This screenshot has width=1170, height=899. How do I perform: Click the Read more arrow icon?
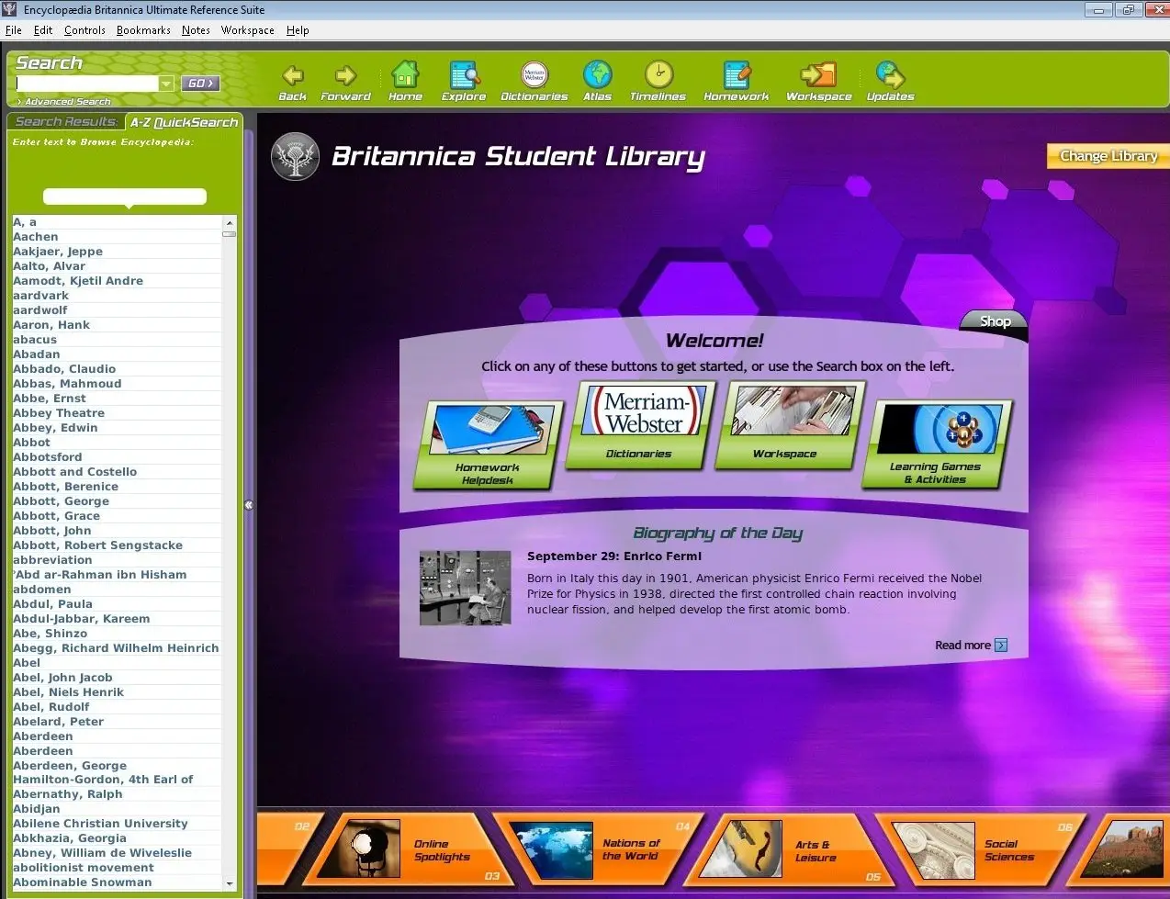[x=1001, y=646]
